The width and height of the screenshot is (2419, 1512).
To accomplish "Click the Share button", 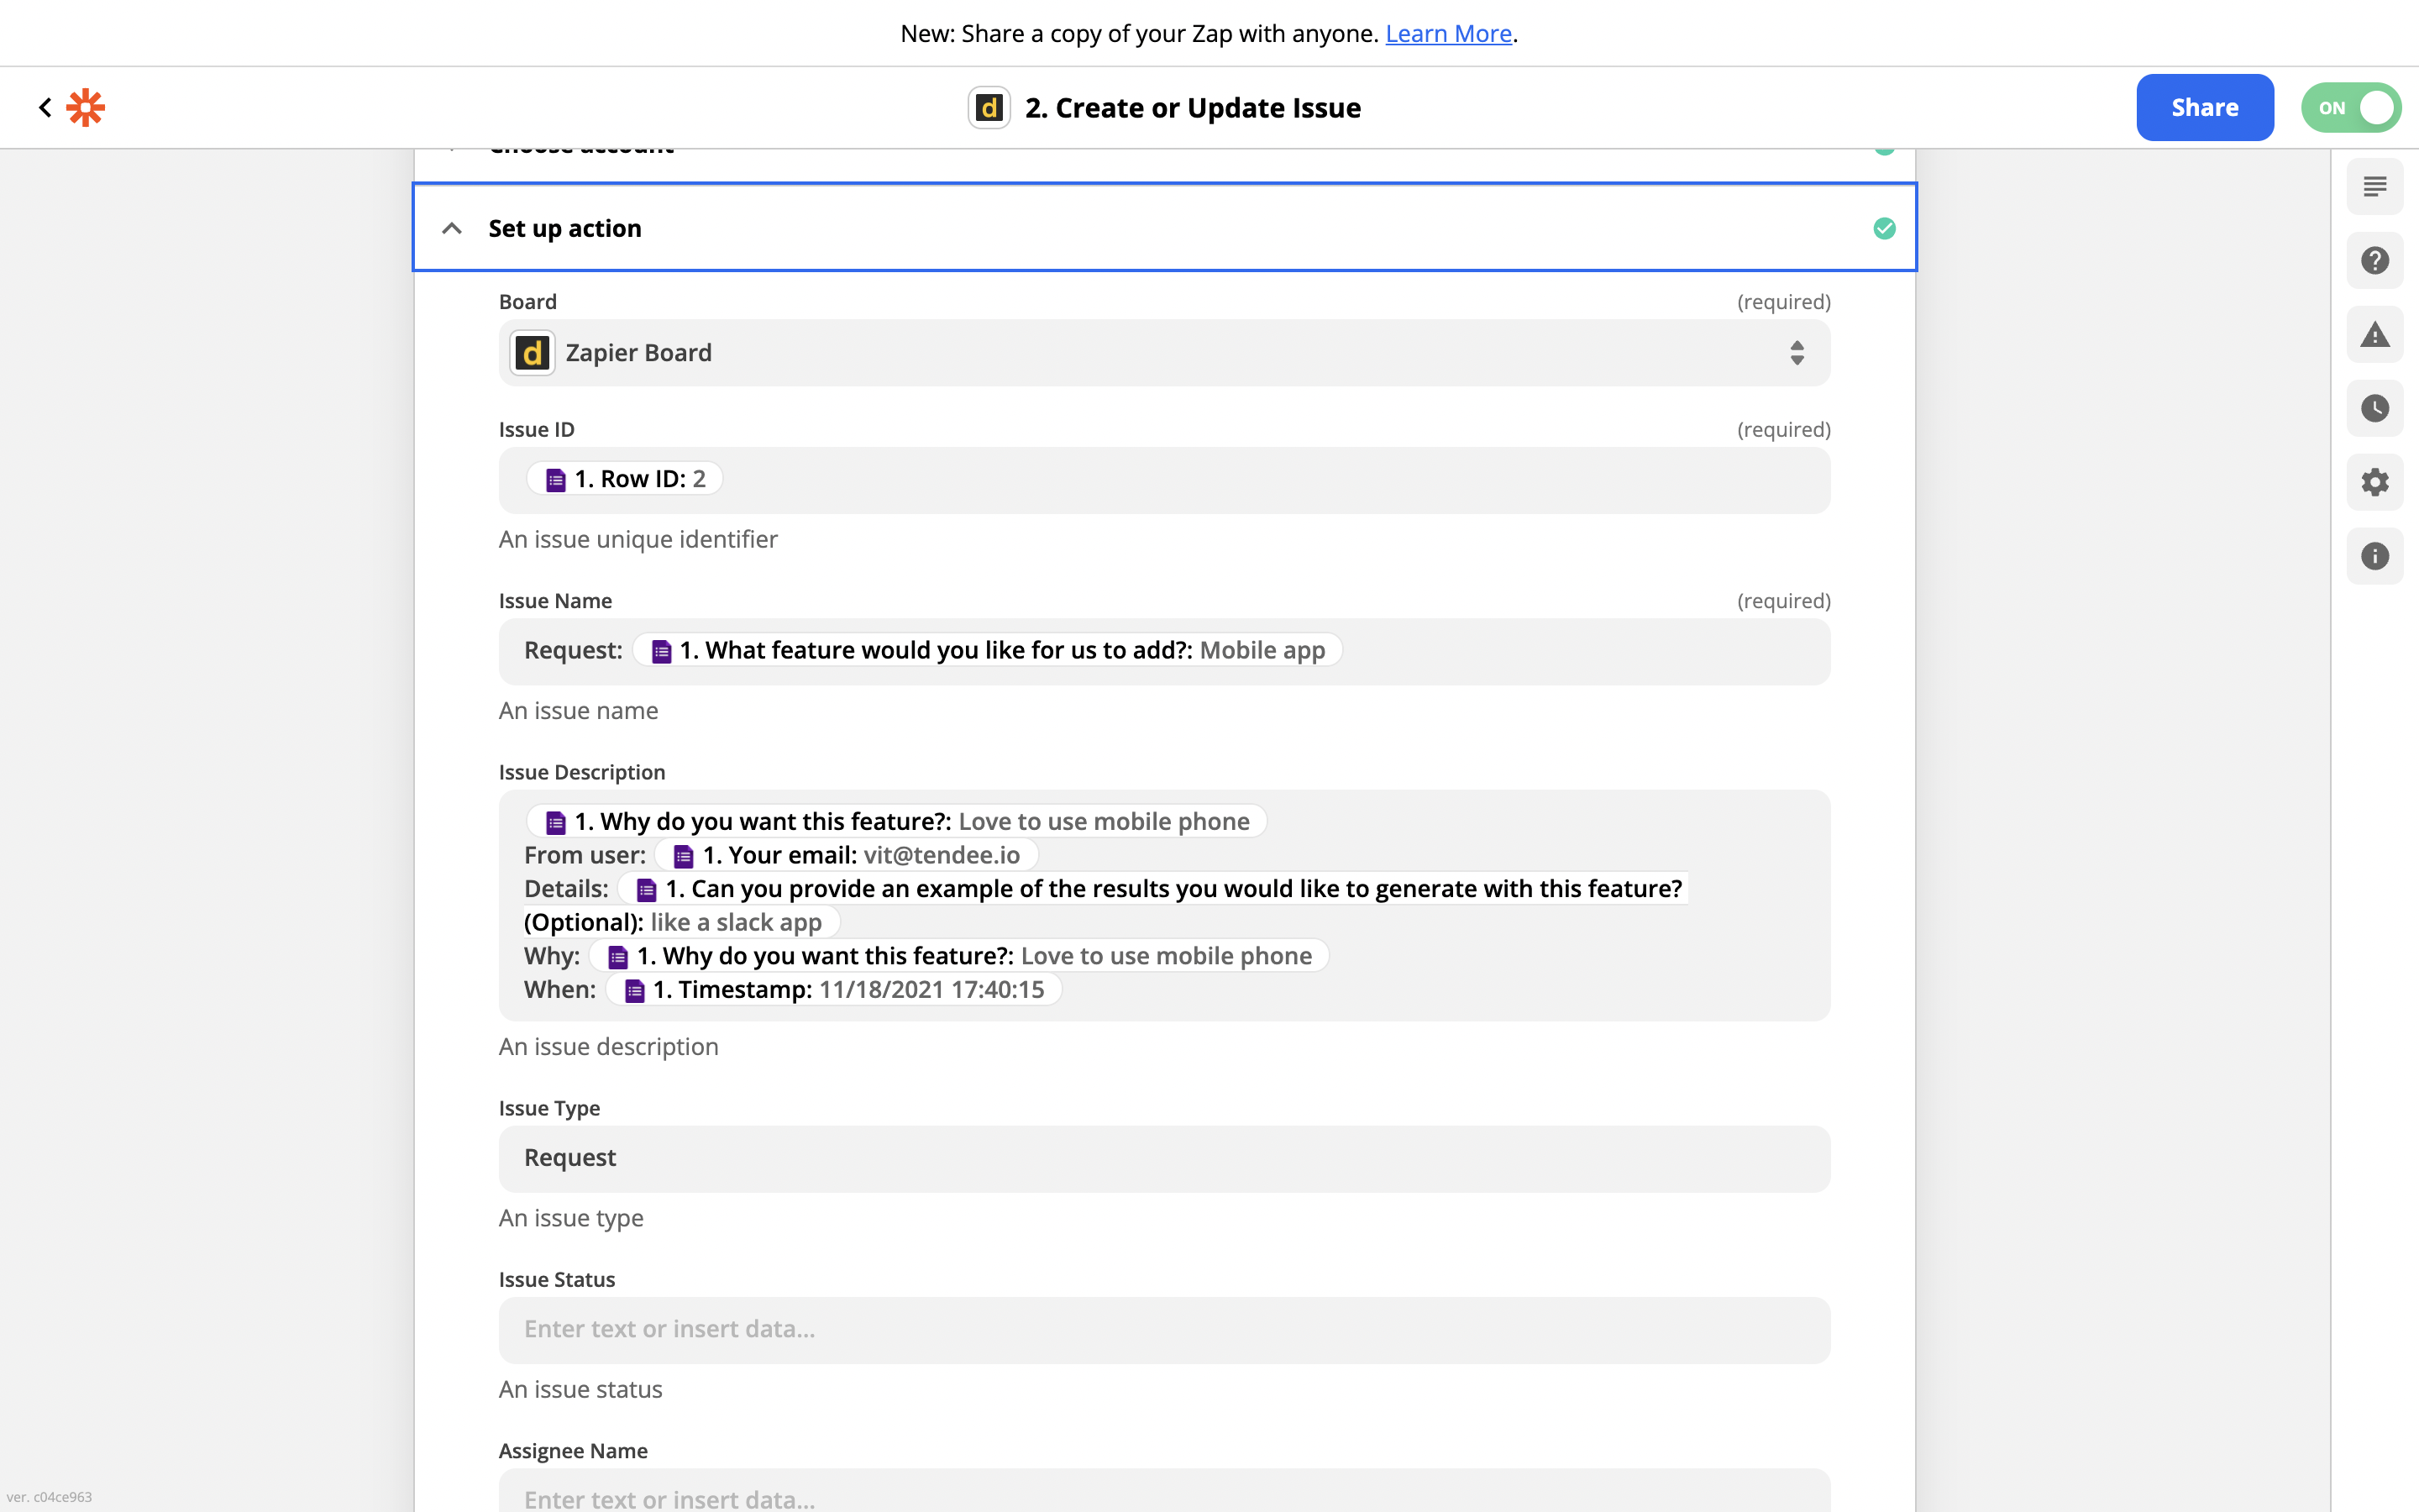I will coord(2204,108).
